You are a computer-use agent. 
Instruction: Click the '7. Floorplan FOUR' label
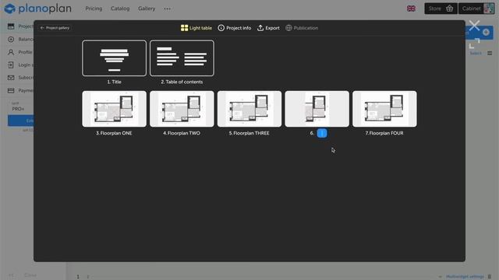384,133
